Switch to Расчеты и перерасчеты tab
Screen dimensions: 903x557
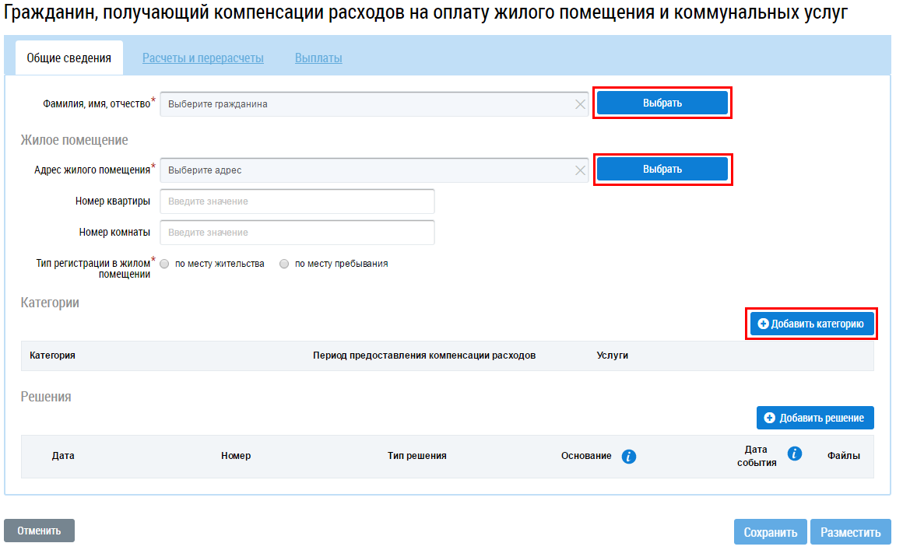(202, 58)
